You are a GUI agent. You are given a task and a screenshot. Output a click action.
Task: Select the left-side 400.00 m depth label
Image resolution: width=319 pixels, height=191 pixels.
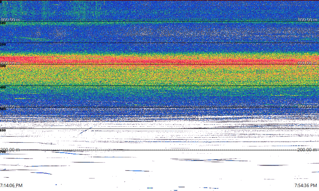[x=10, y=106]
